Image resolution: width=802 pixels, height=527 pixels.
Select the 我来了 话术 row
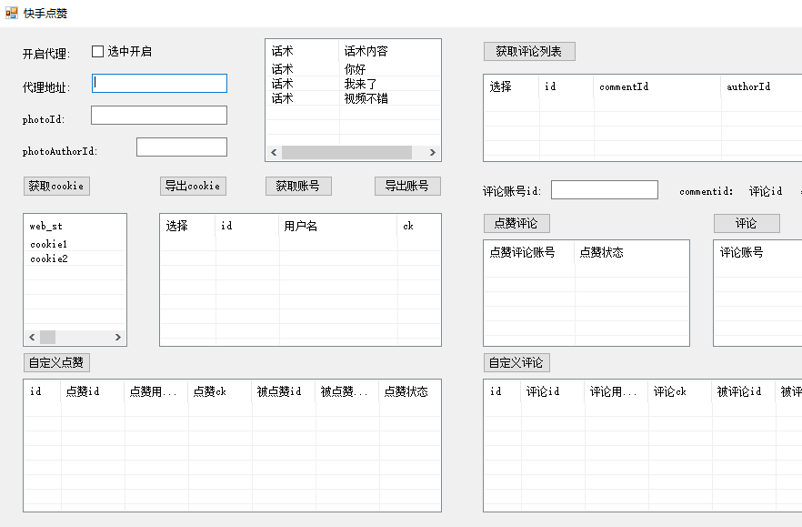click(353, 84)
